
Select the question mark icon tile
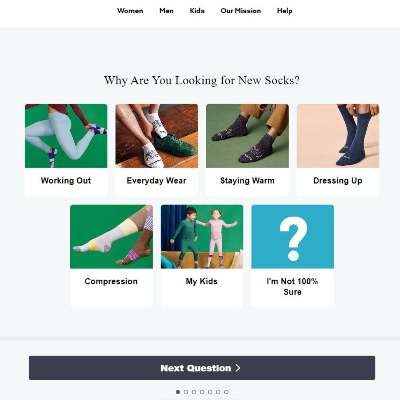pos(293,236)
